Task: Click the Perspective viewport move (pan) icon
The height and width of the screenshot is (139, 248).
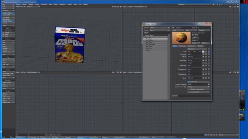Action: [113, 7]
